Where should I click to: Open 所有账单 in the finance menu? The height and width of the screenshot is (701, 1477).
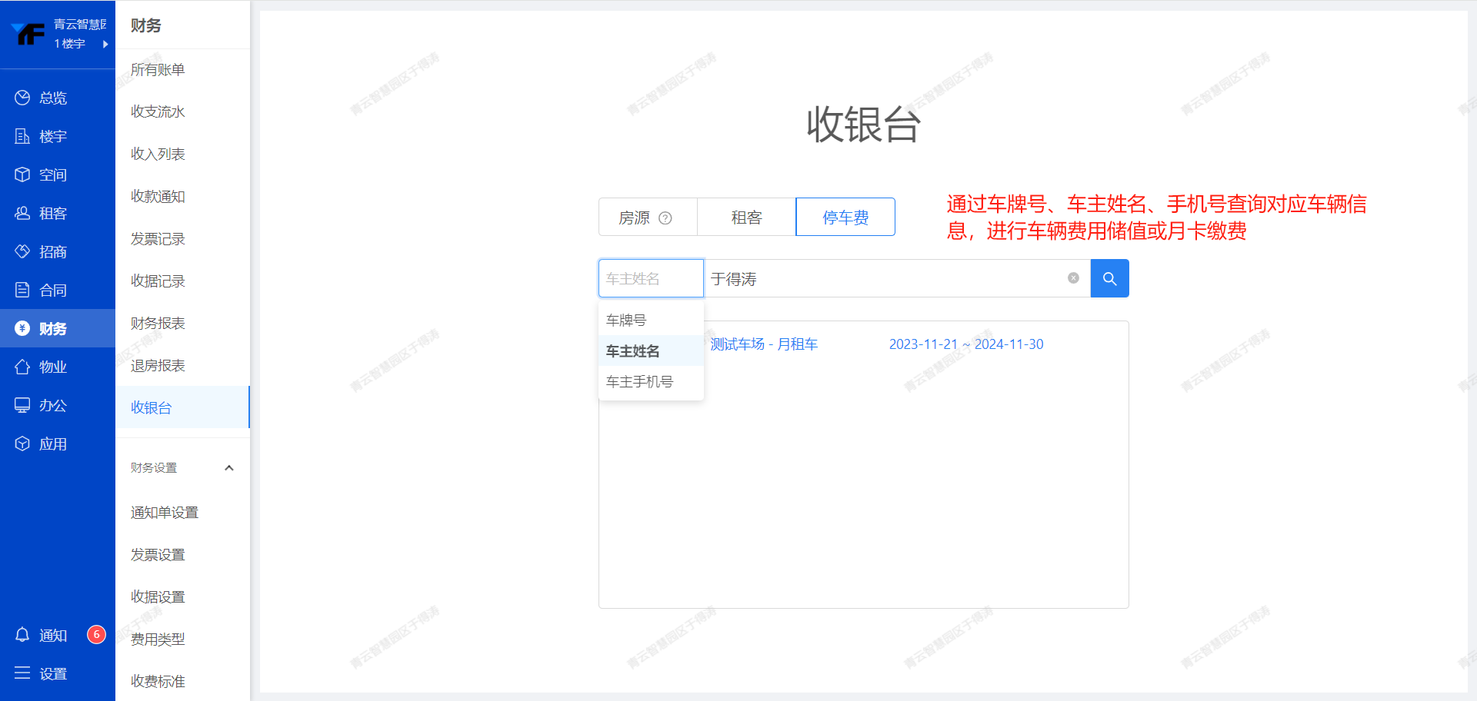pyautogui.click(x=158, y=69)
